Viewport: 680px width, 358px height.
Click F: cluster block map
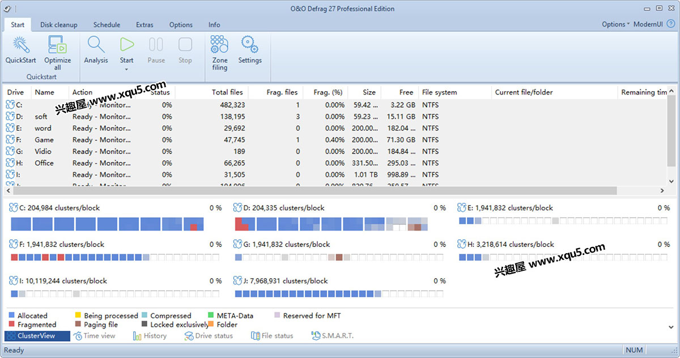coord(115,257)
